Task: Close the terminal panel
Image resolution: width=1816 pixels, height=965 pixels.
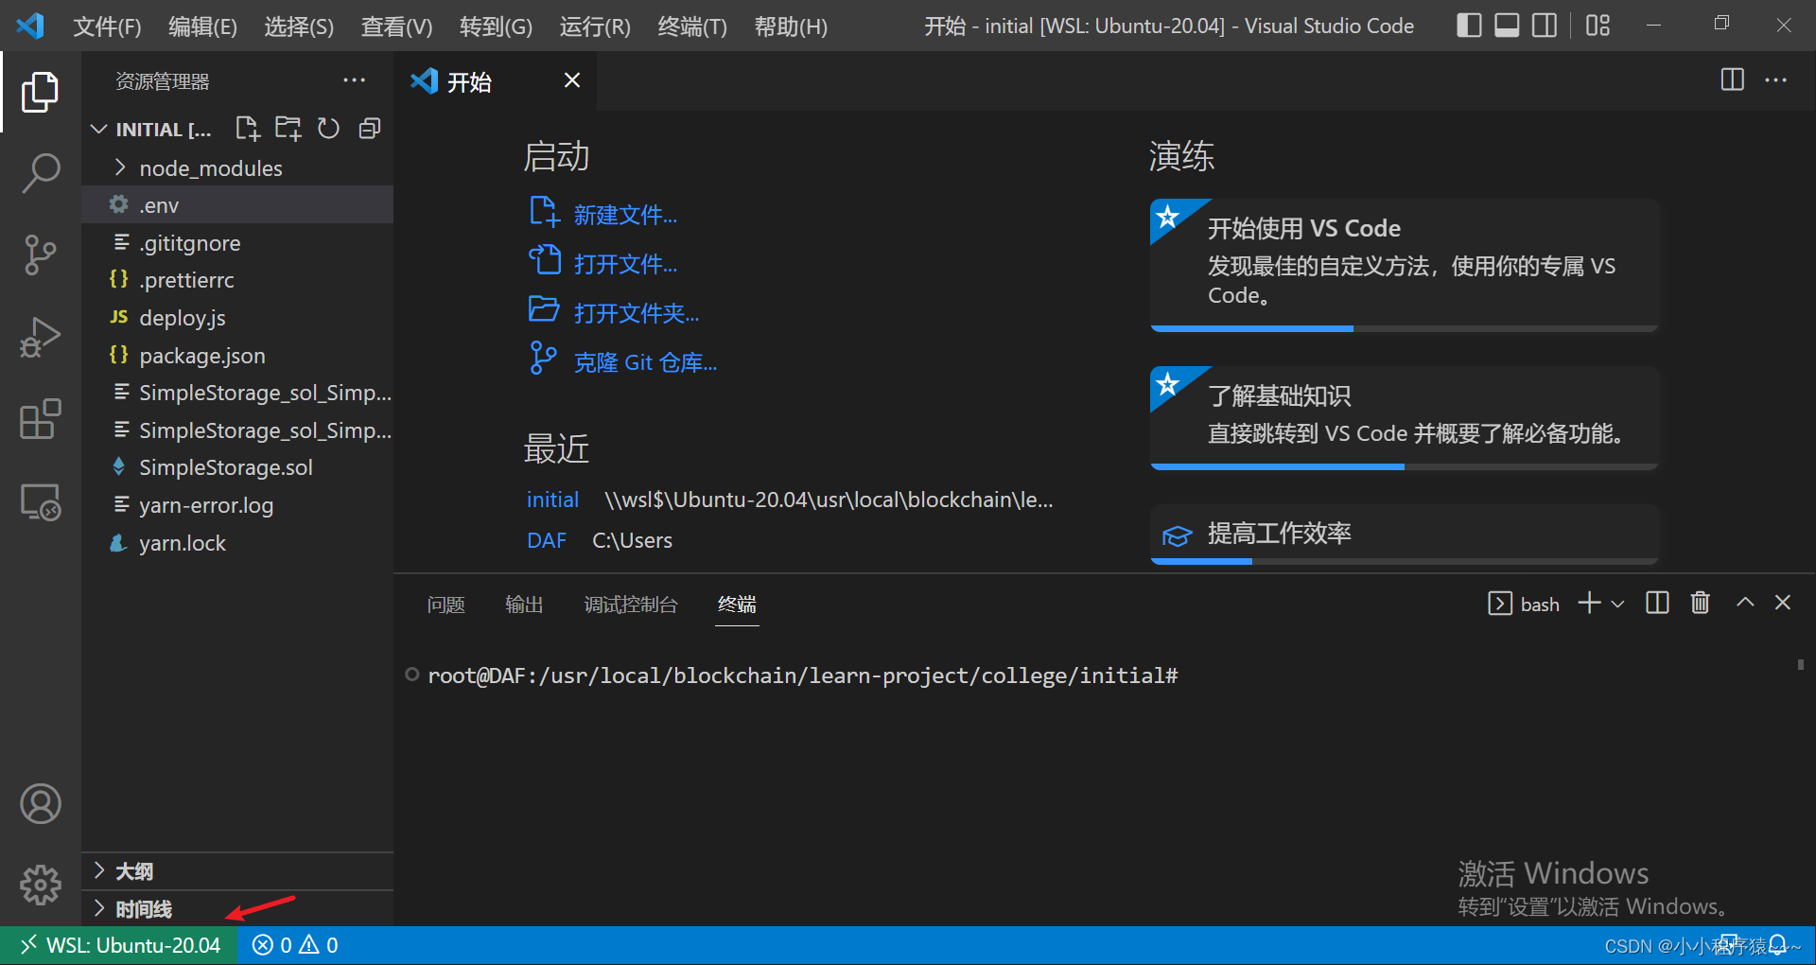Action: coord(1783,603)
